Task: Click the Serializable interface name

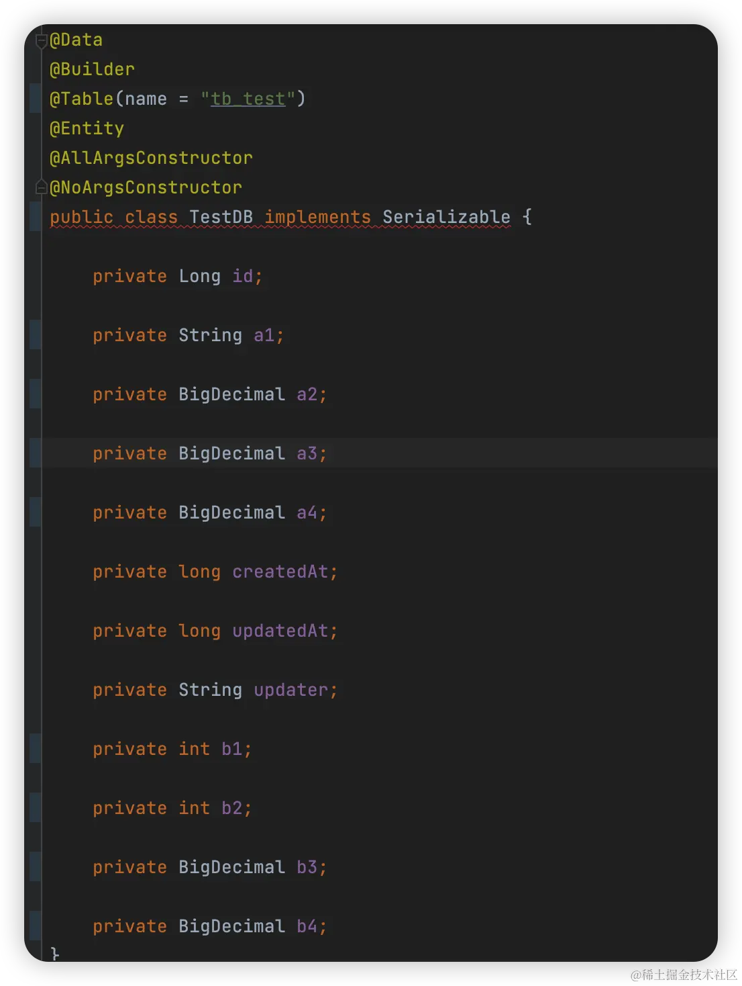Action: point(447,217)
